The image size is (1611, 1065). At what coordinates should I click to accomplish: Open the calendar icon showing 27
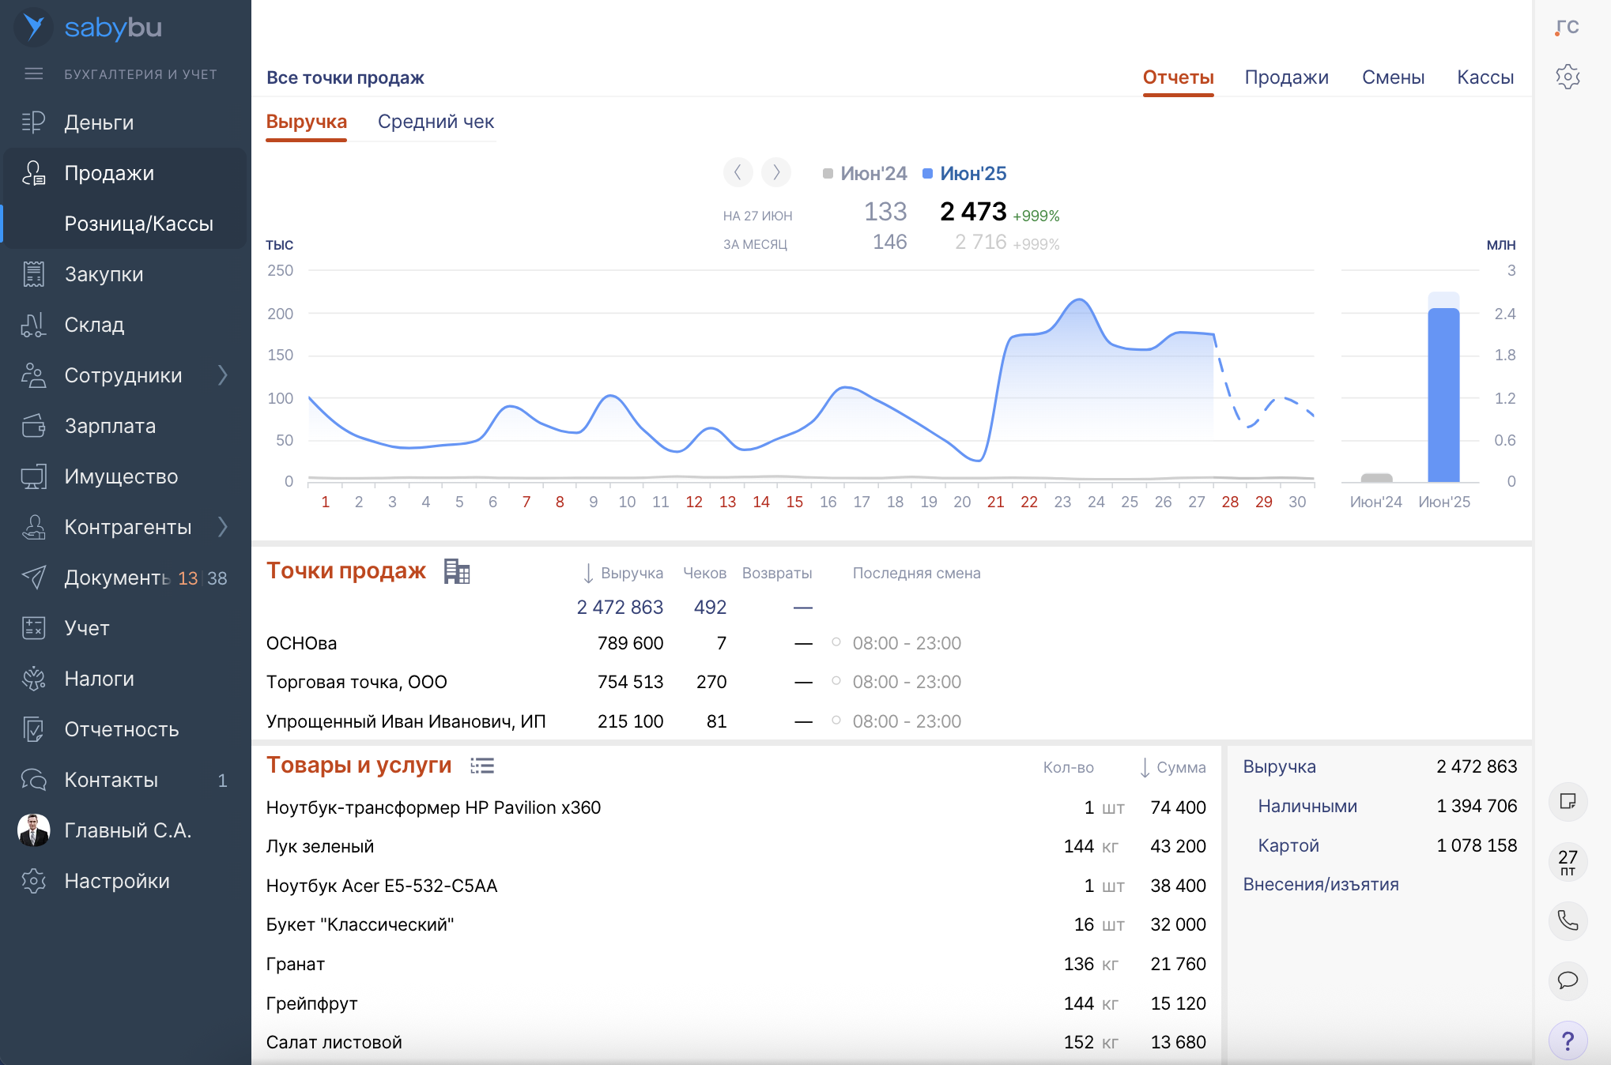point(1568,861)
